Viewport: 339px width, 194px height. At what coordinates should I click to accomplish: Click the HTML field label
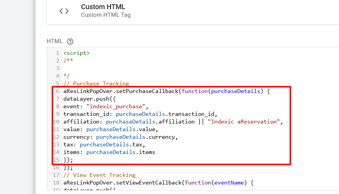[54, 41]
